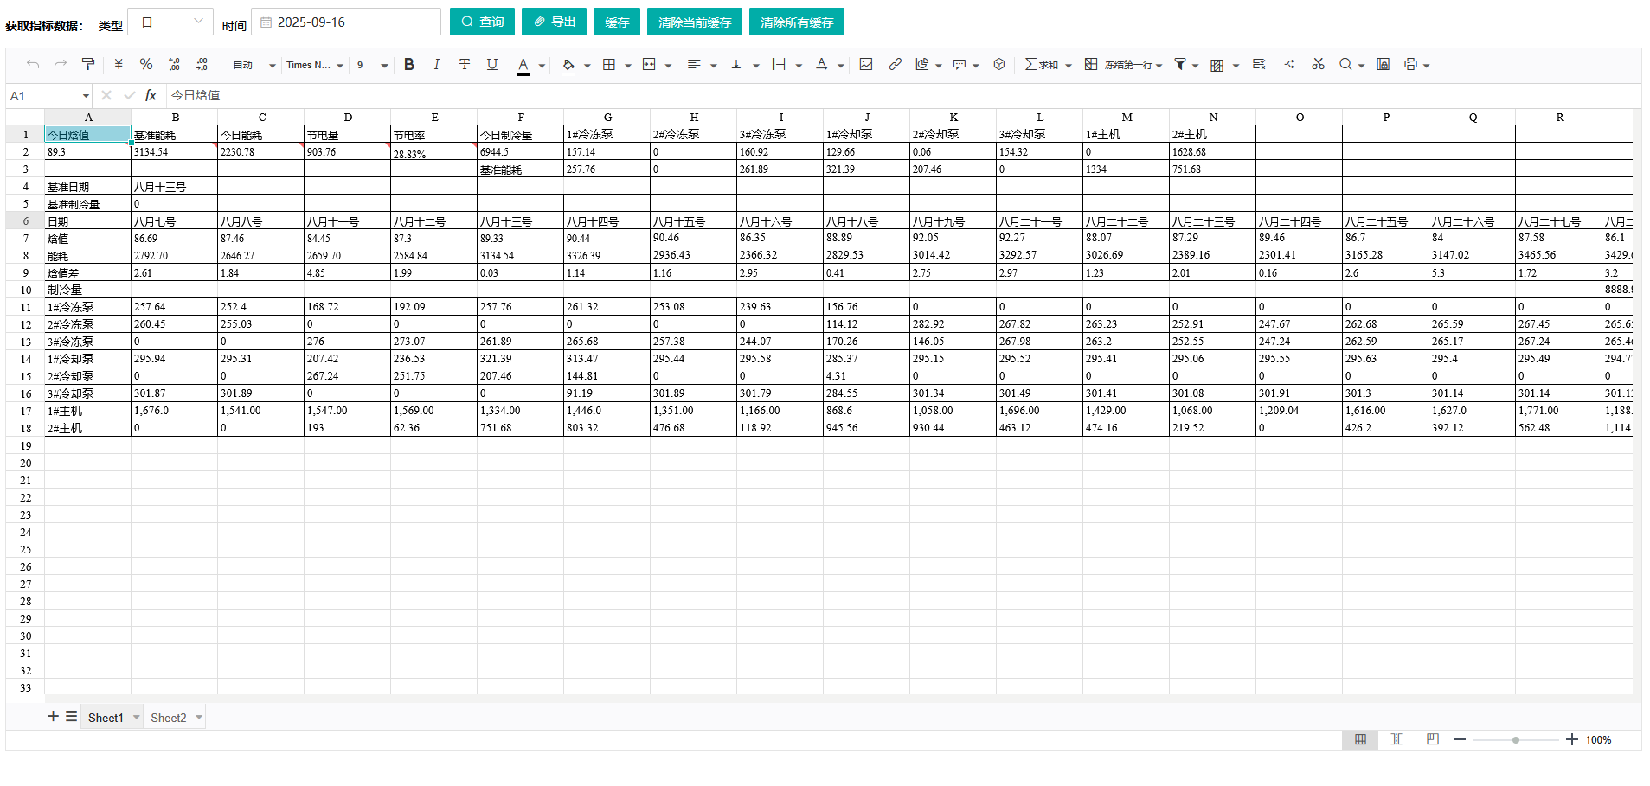The image size is (1650, 786).
Task: Toggle underline formatting
Action: point(492,64)
